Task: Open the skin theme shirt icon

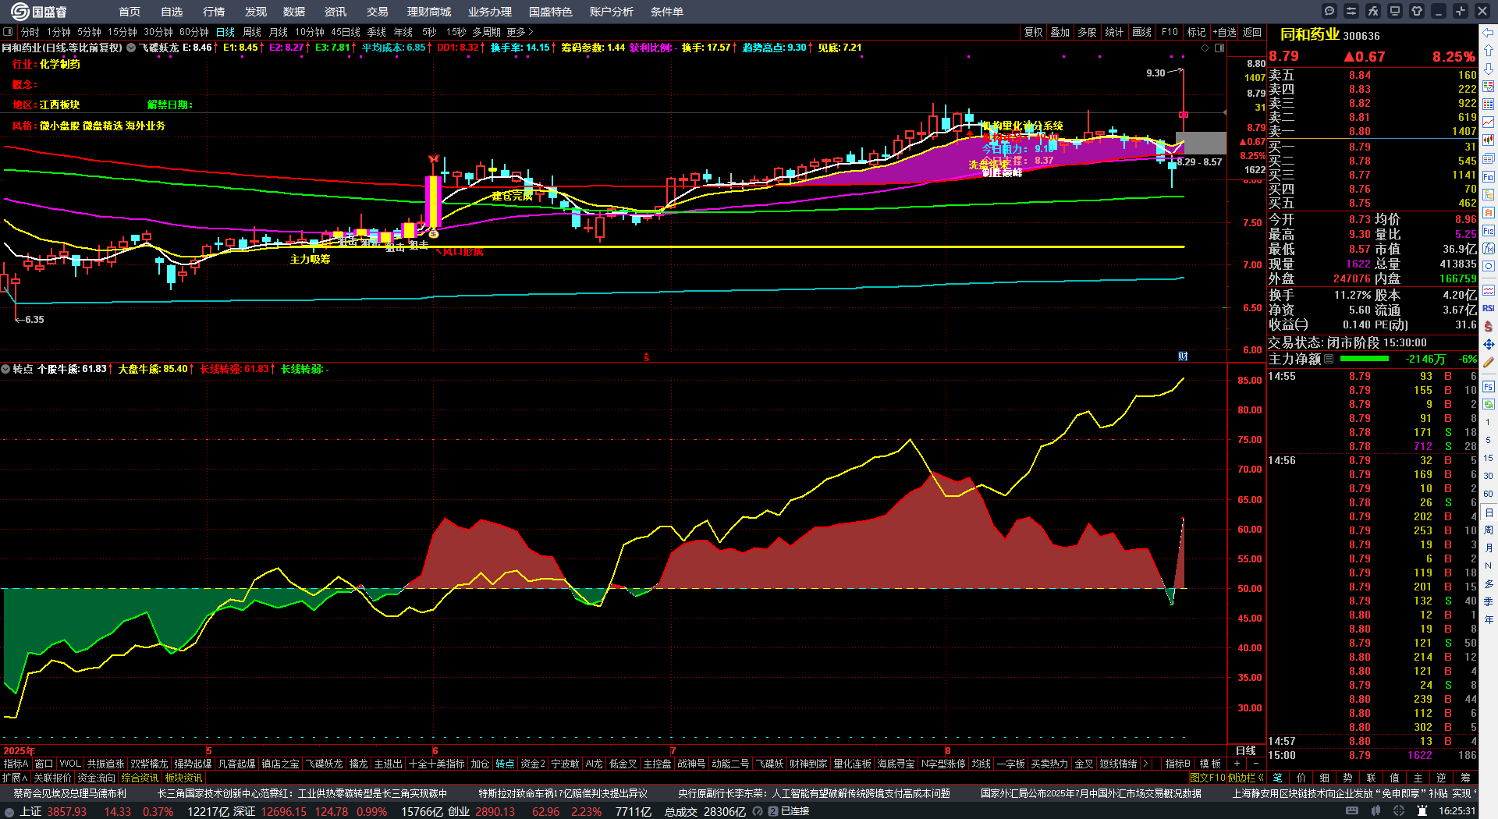Action: pos(1417,11)
